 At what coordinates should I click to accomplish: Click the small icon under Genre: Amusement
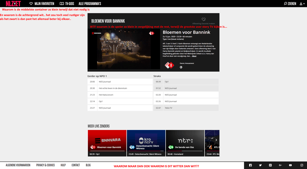(x=181, y=67)
